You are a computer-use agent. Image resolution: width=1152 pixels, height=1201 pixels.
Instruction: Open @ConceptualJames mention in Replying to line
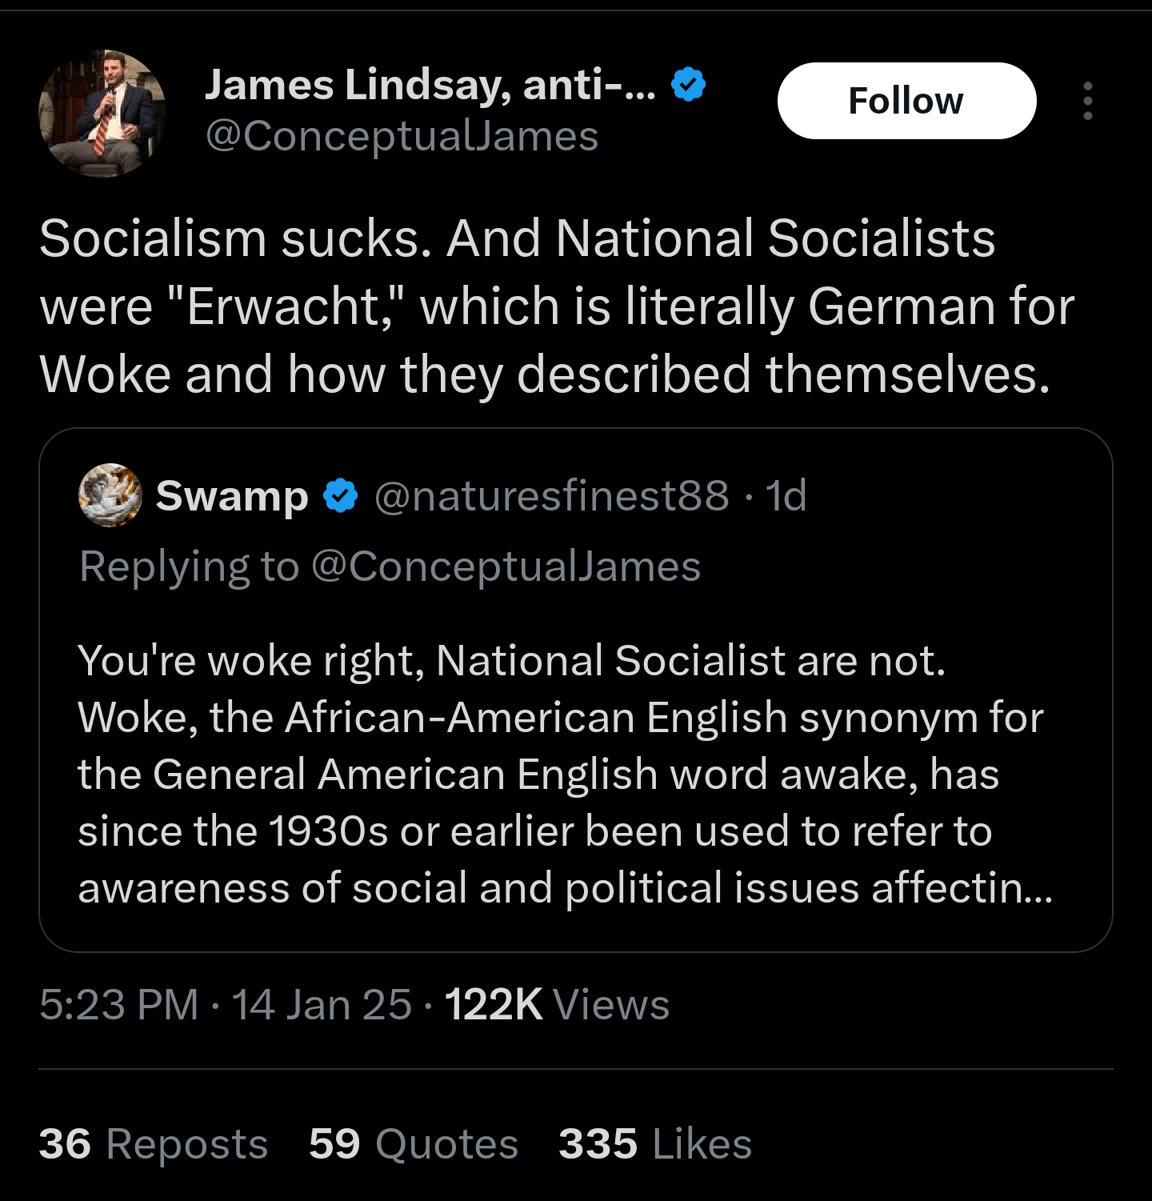coord(506,566)
